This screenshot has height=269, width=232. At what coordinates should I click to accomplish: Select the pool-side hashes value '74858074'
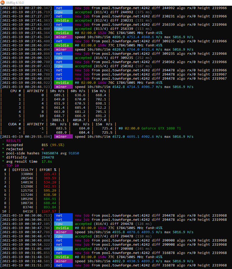pos(50,153)
